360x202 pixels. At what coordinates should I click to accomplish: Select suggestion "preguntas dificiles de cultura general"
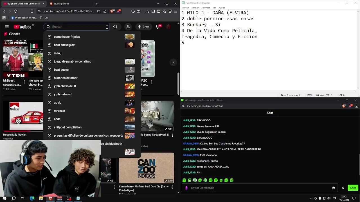click(92, 136)
